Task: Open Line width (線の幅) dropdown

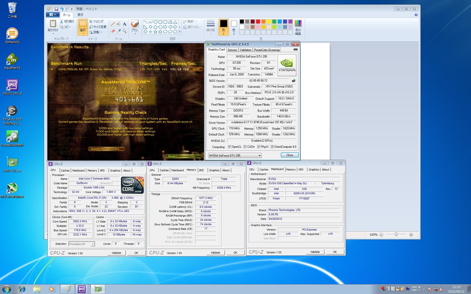Action: (210, 27)
